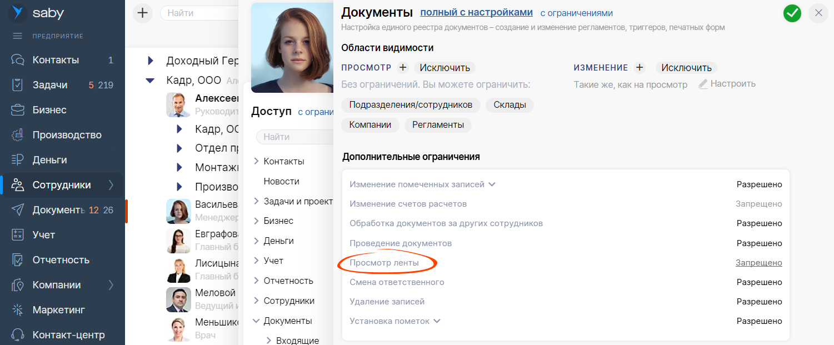Toggle Просмотр ленты Запрещено value
Screen dimensions: 834x345
[x=758, y=263]
